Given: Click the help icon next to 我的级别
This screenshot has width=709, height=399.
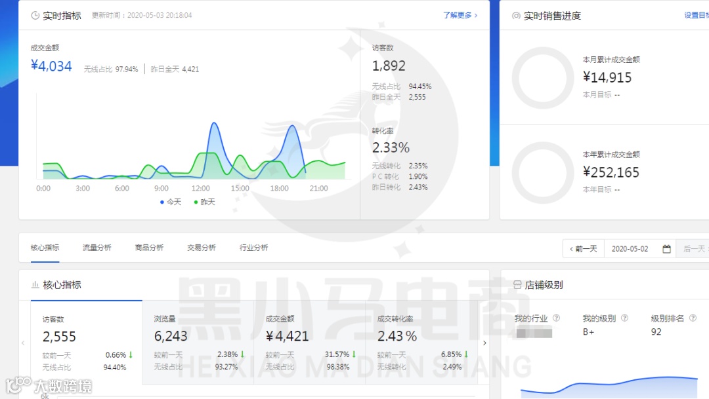Looking at the screenshot, I should [x=624, y=318].
